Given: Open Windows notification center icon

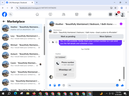Looking at the screenshot, I should (x=125, y=94).
